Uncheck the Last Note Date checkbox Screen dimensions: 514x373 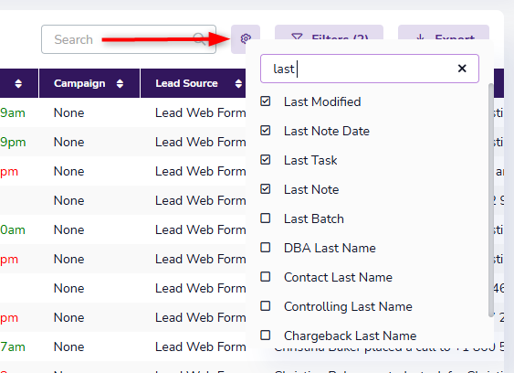(x=265, y=131)
